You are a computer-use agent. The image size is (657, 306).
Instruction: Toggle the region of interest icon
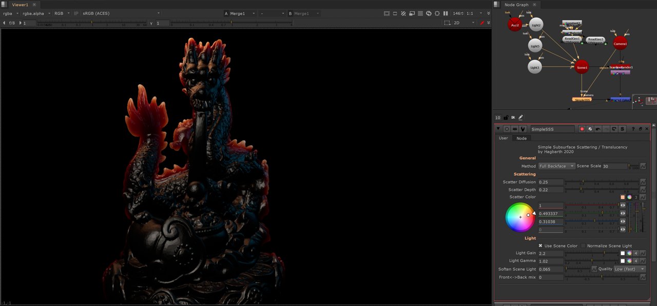[x=447, y=23]
